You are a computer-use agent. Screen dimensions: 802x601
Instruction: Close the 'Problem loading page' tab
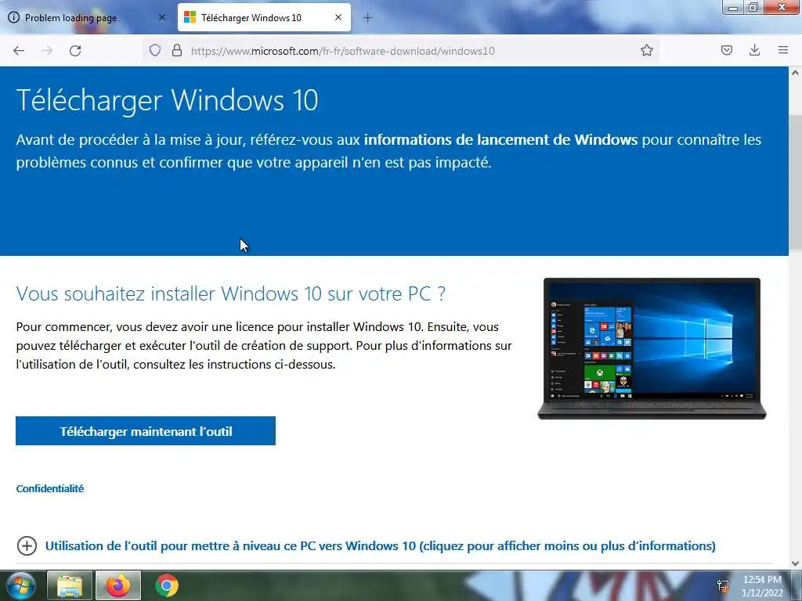pos(161,17)
